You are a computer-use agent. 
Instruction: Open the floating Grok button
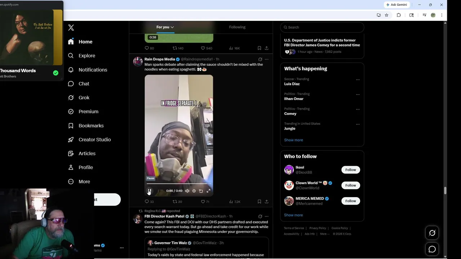pyautogui.click(x=432, y=233)
